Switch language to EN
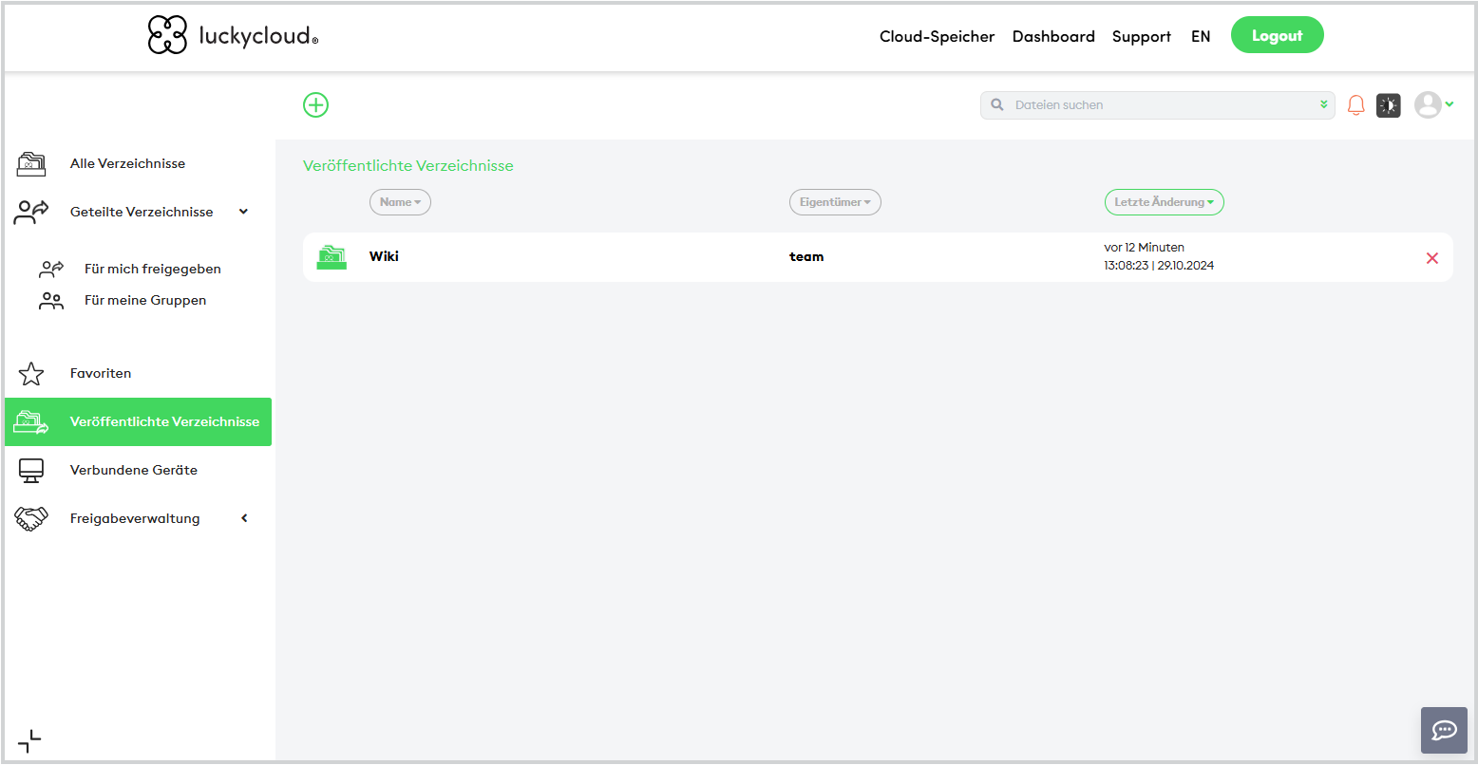 coord(1201,36)
